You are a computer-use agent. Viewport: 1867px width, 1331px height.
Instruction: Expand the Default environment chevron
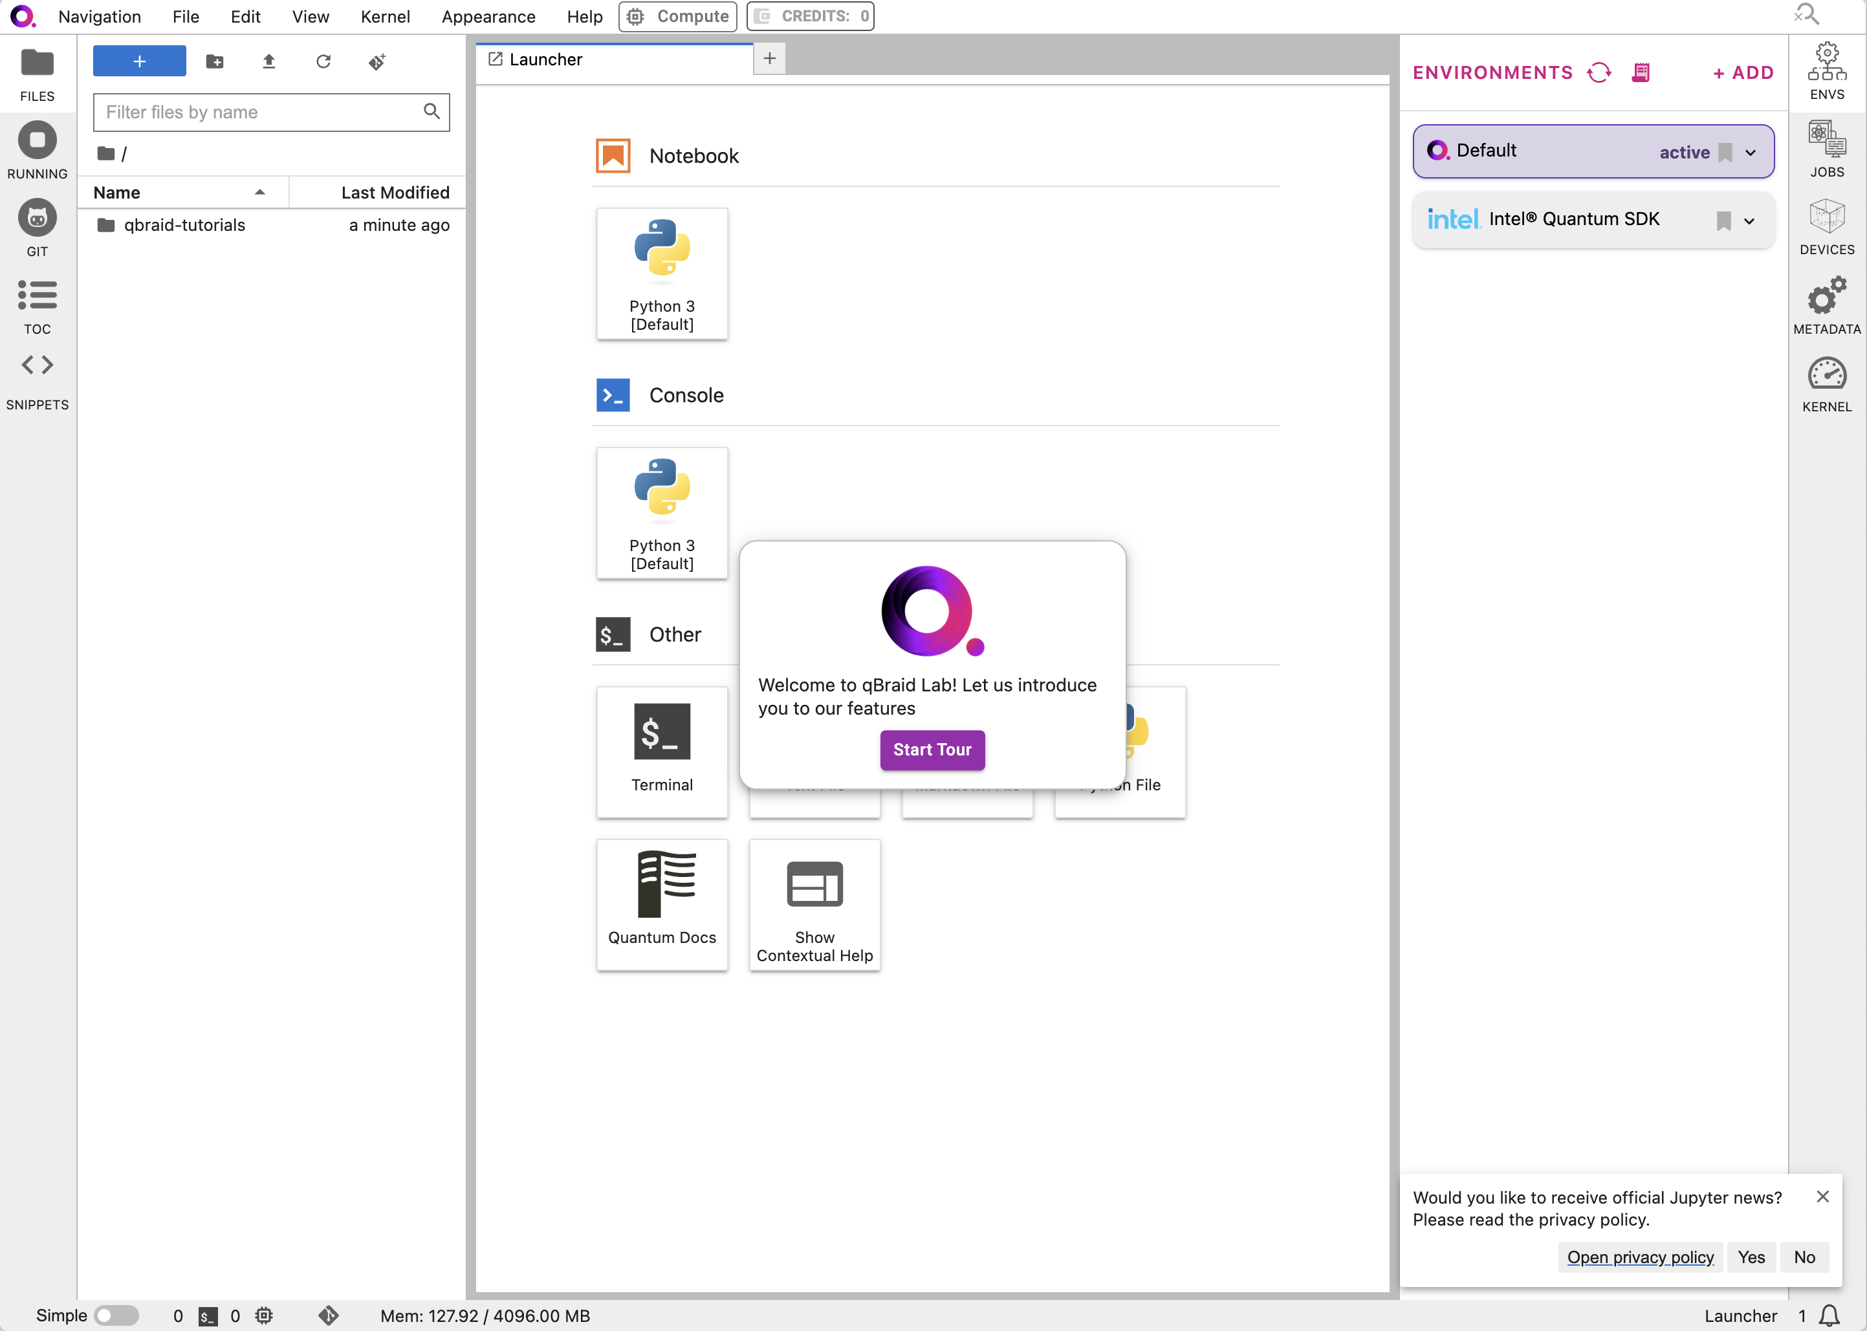click(x=1751, y=153)
